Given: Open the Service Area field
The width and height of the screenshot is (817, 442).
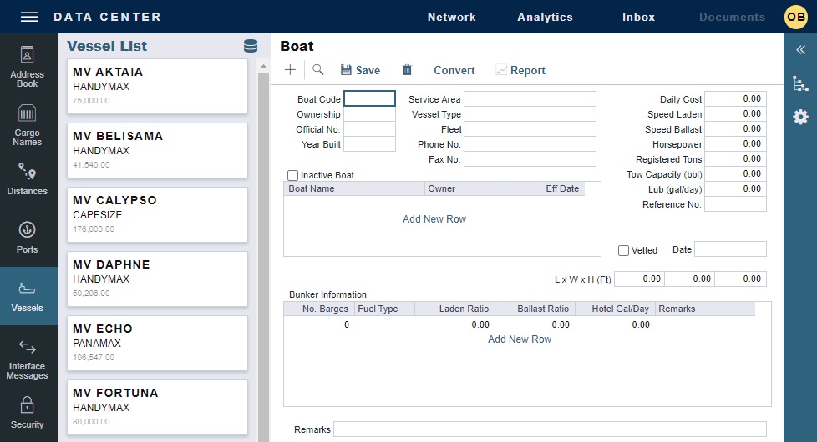Looking at the screenshot, I should point(530,99).
